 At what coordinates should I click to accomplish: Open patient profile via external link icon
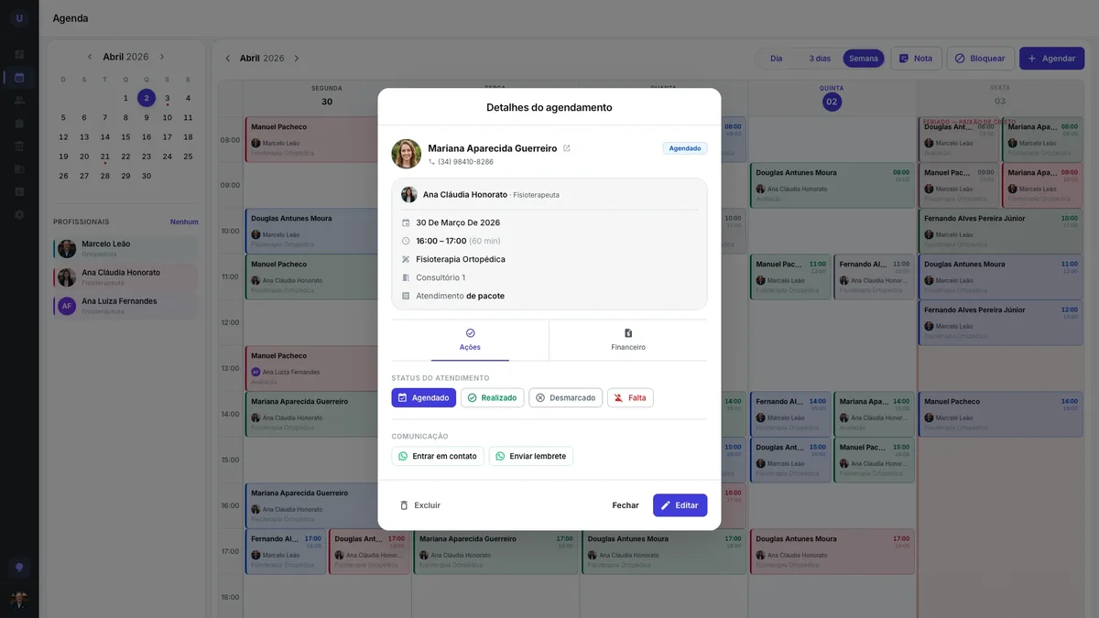coord(566,148)
